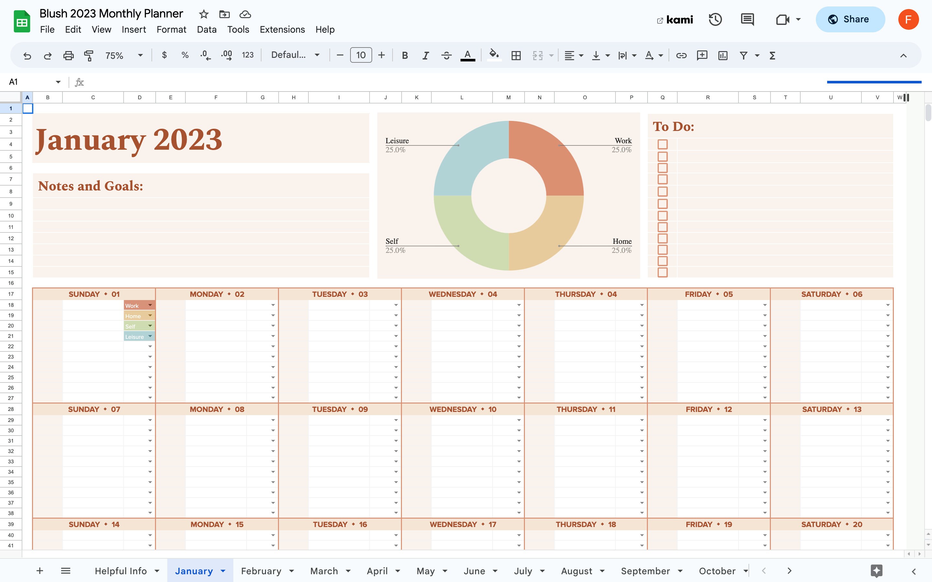932x582 pixels.
Task: Toggle bold formatting
Action: [405, 55]
